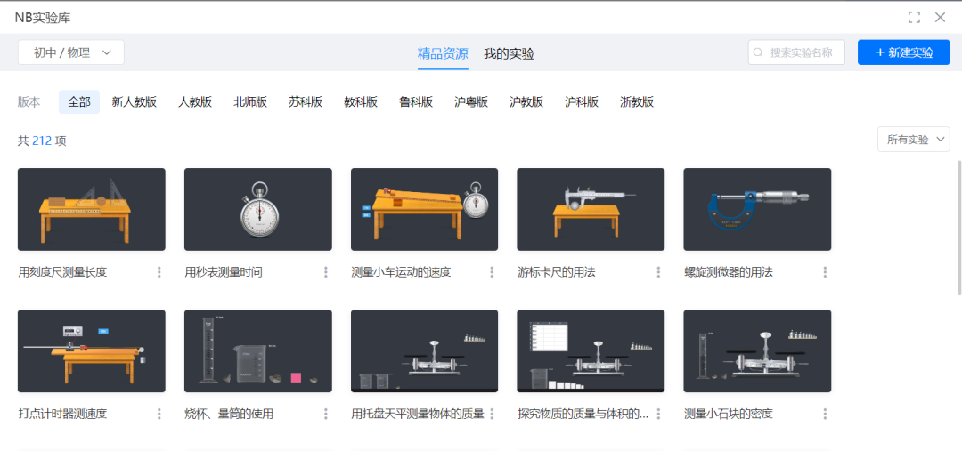Switch to 精品资源 tab
The height and width of the screenshot is (451, 962).
(443, 53)
